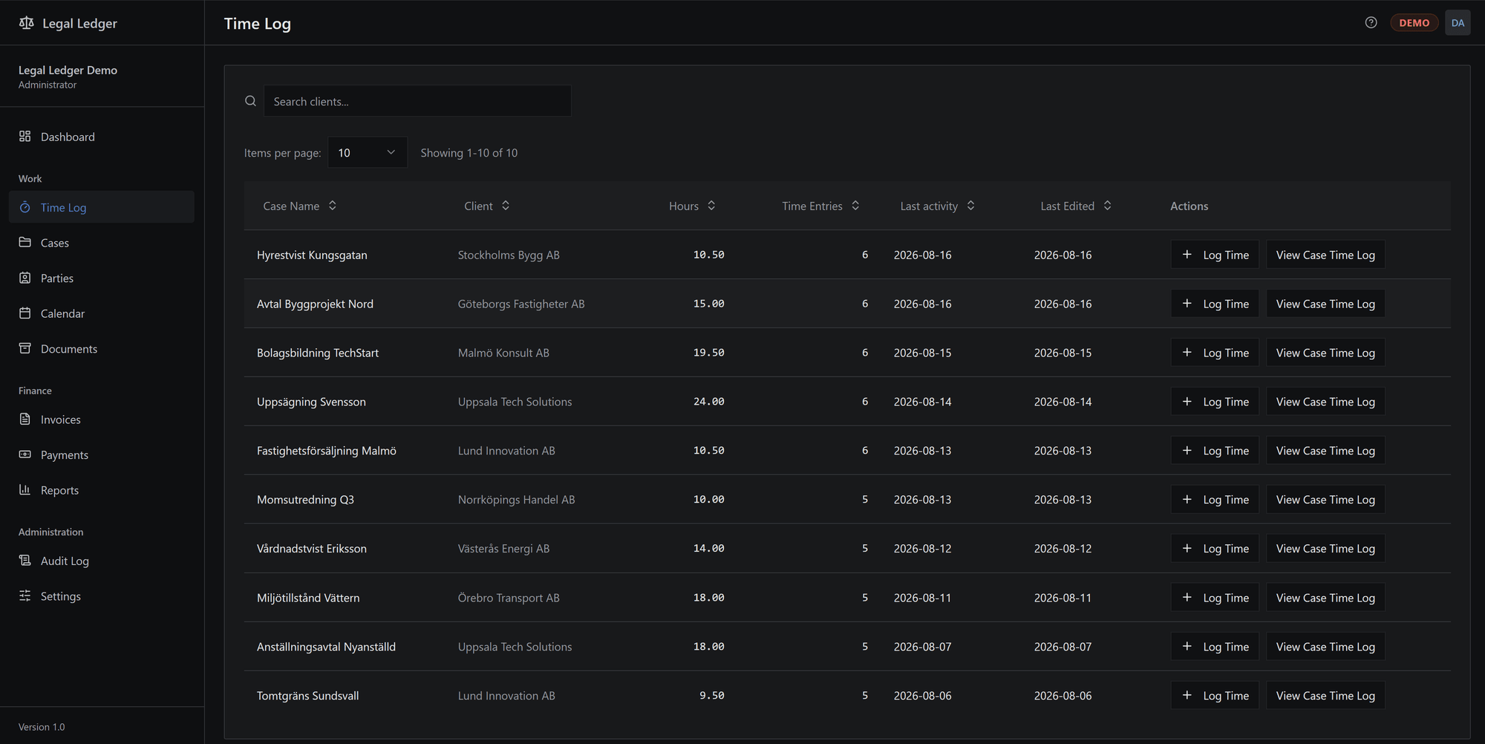The width and height of the screenshot is (1485, 744).
Task: Click the DA user avatar
Action: 1458,23
